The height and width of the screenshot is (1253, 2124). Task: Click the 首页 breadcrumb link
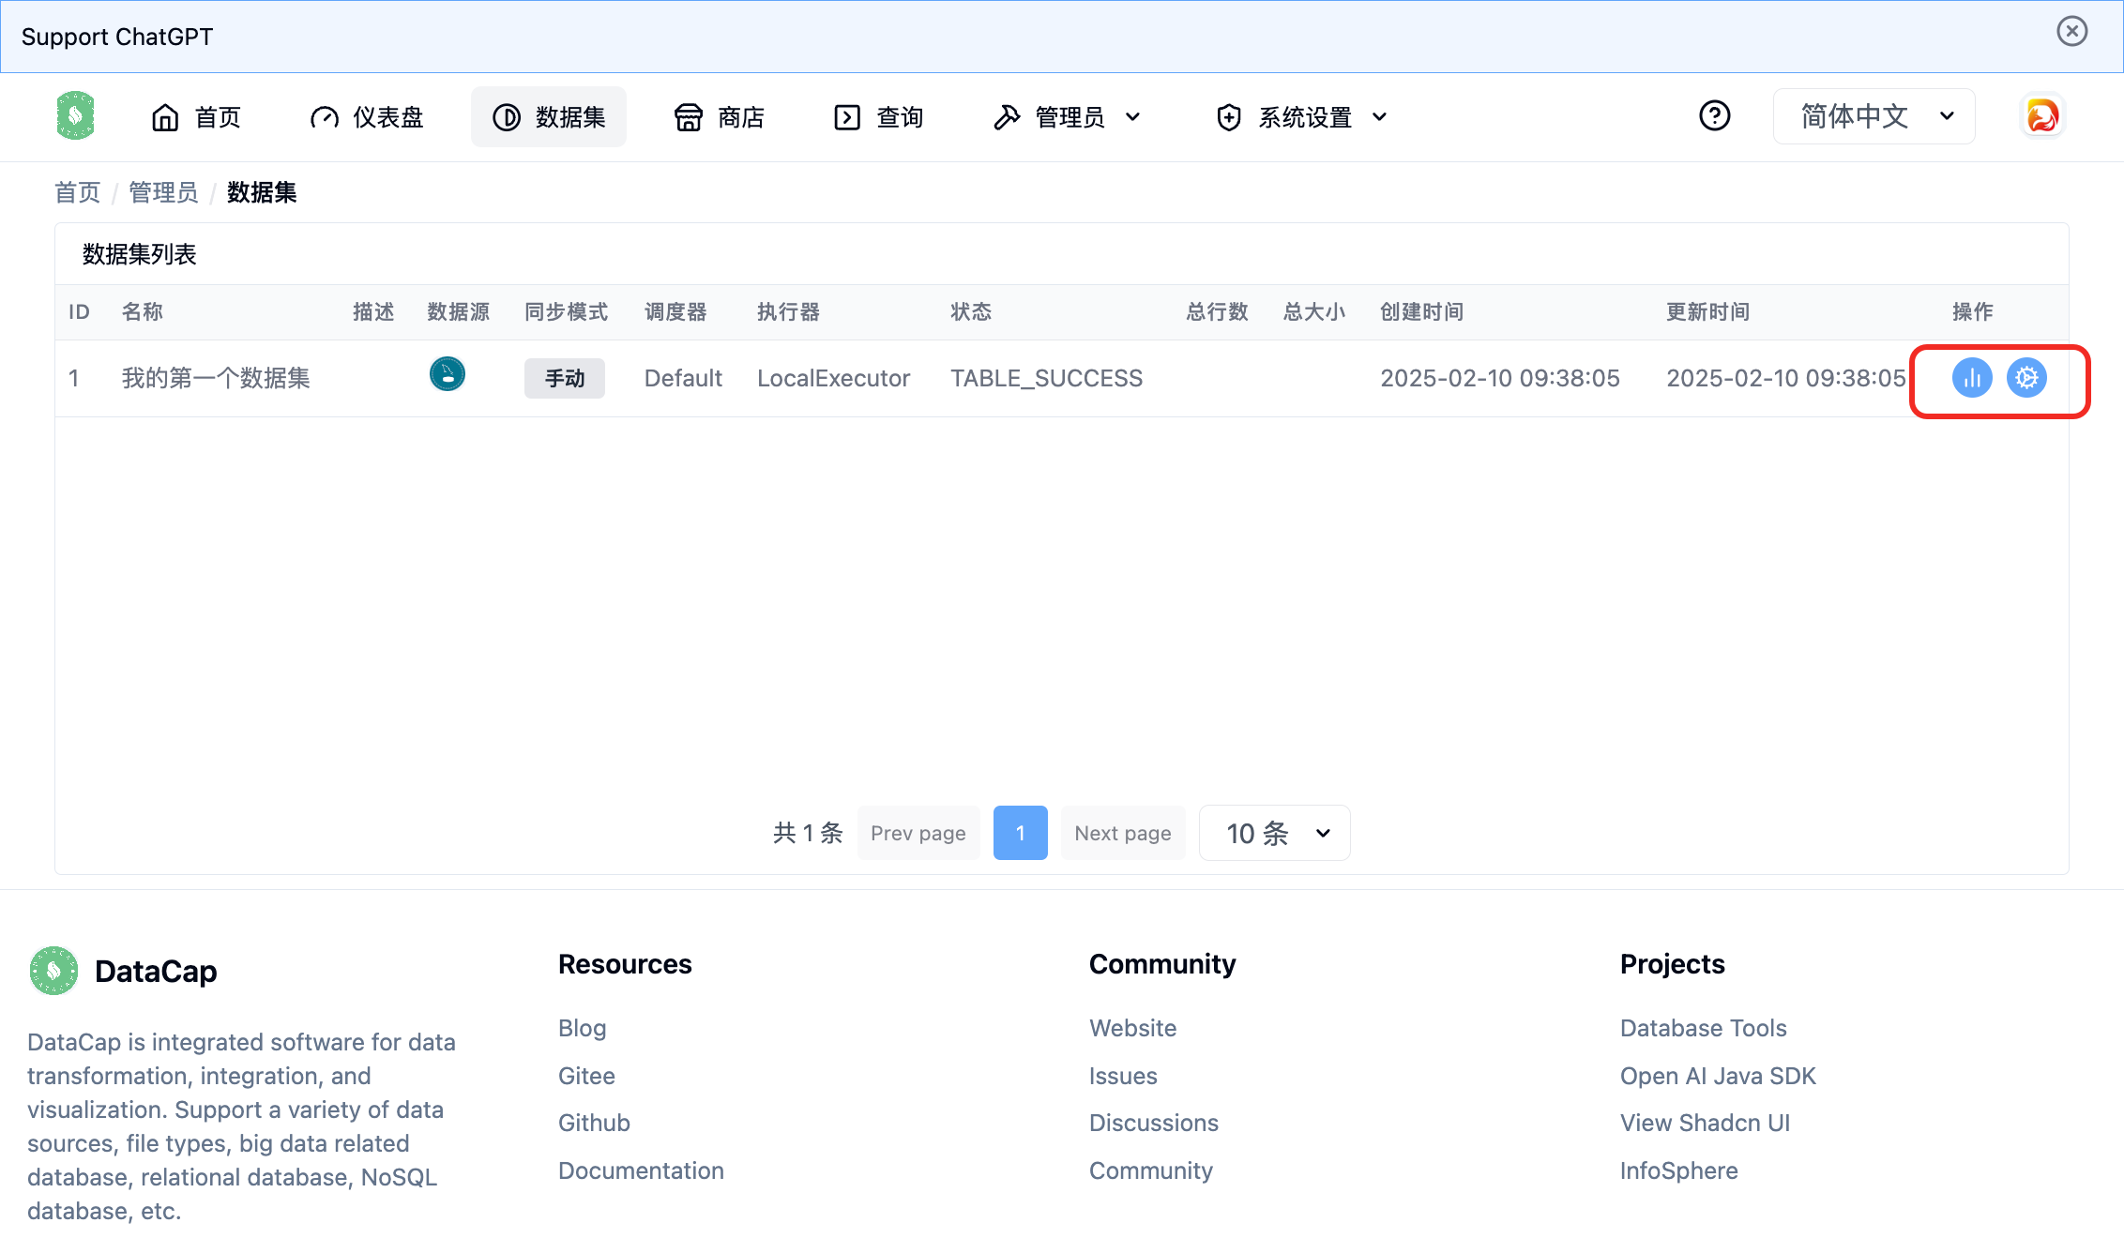pos(77,192)
